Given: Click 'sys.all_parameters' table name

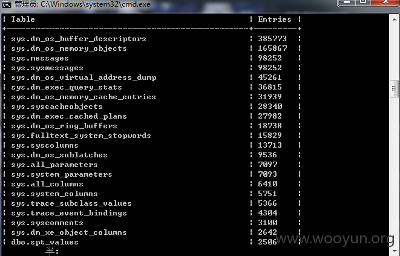Looking at the screenshot, I should click(x=54, y=165).
